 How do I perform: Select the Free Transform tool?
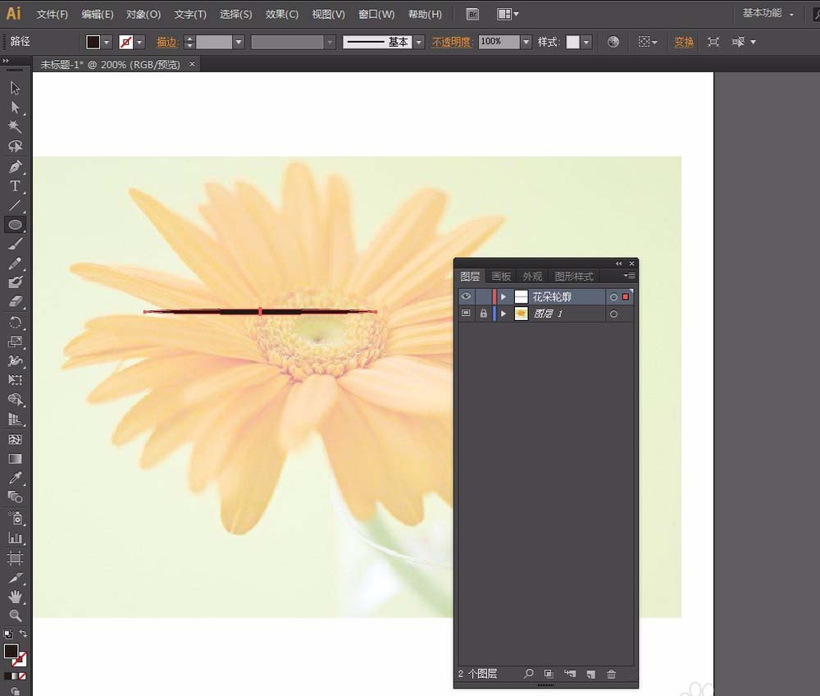pyautogui.click(x=15, y=380)
